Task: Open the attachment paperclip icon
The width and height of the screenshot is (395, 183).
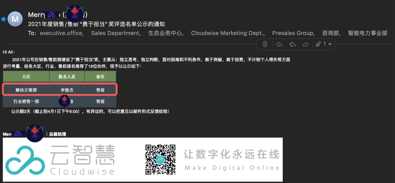Action: click(x=318, y=44)
